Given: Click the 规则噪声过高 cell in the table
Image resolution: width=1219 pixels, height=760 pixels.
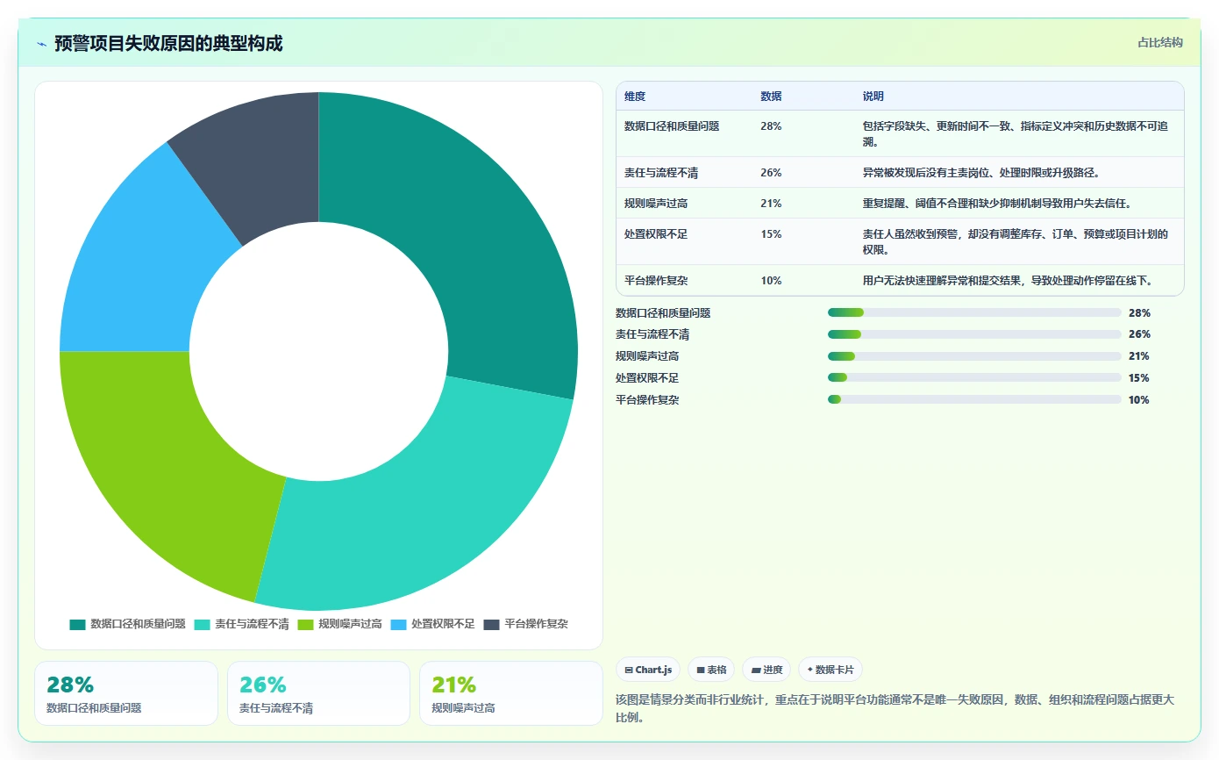Looking at the screenshot, I should coord(656,204).
